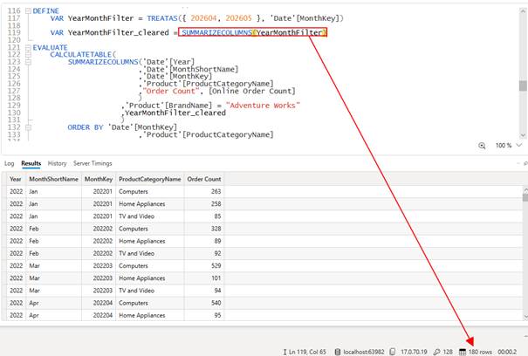Viewport: 528px width, 356px height.
Task: Click the 'Mar' cell in TV and Video row
Action: (53, 291)
